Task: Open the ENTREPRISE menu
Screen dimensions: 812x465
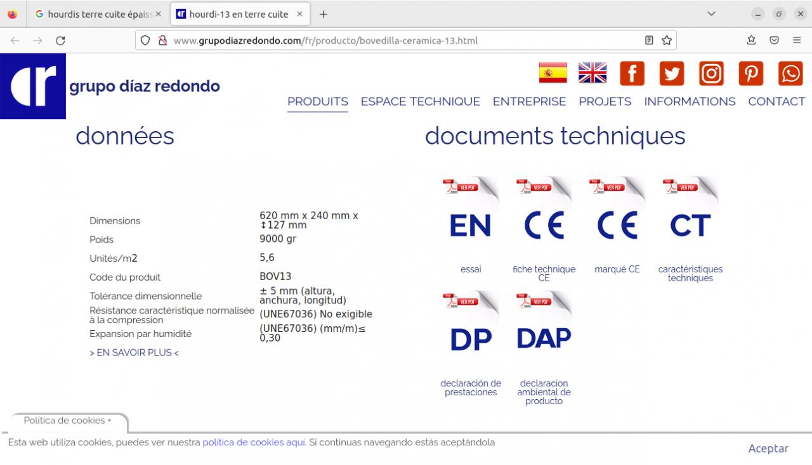Action: point(529,101)
